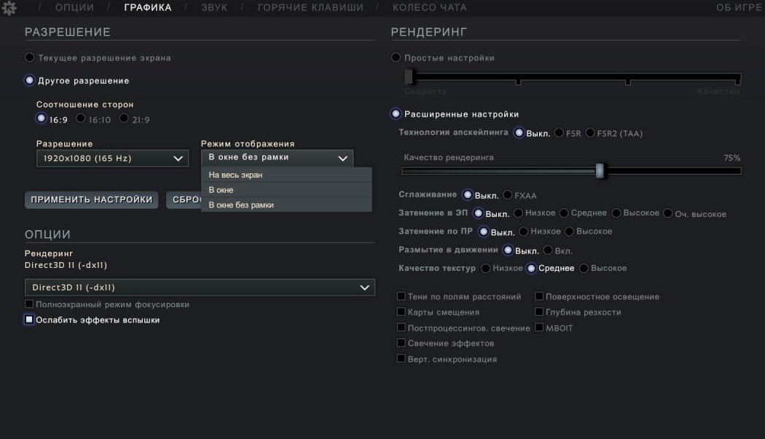Set Сглаживание to FXAA
Image resolution: width=765 pixels, height=439 pixels.
coord(507,194)
